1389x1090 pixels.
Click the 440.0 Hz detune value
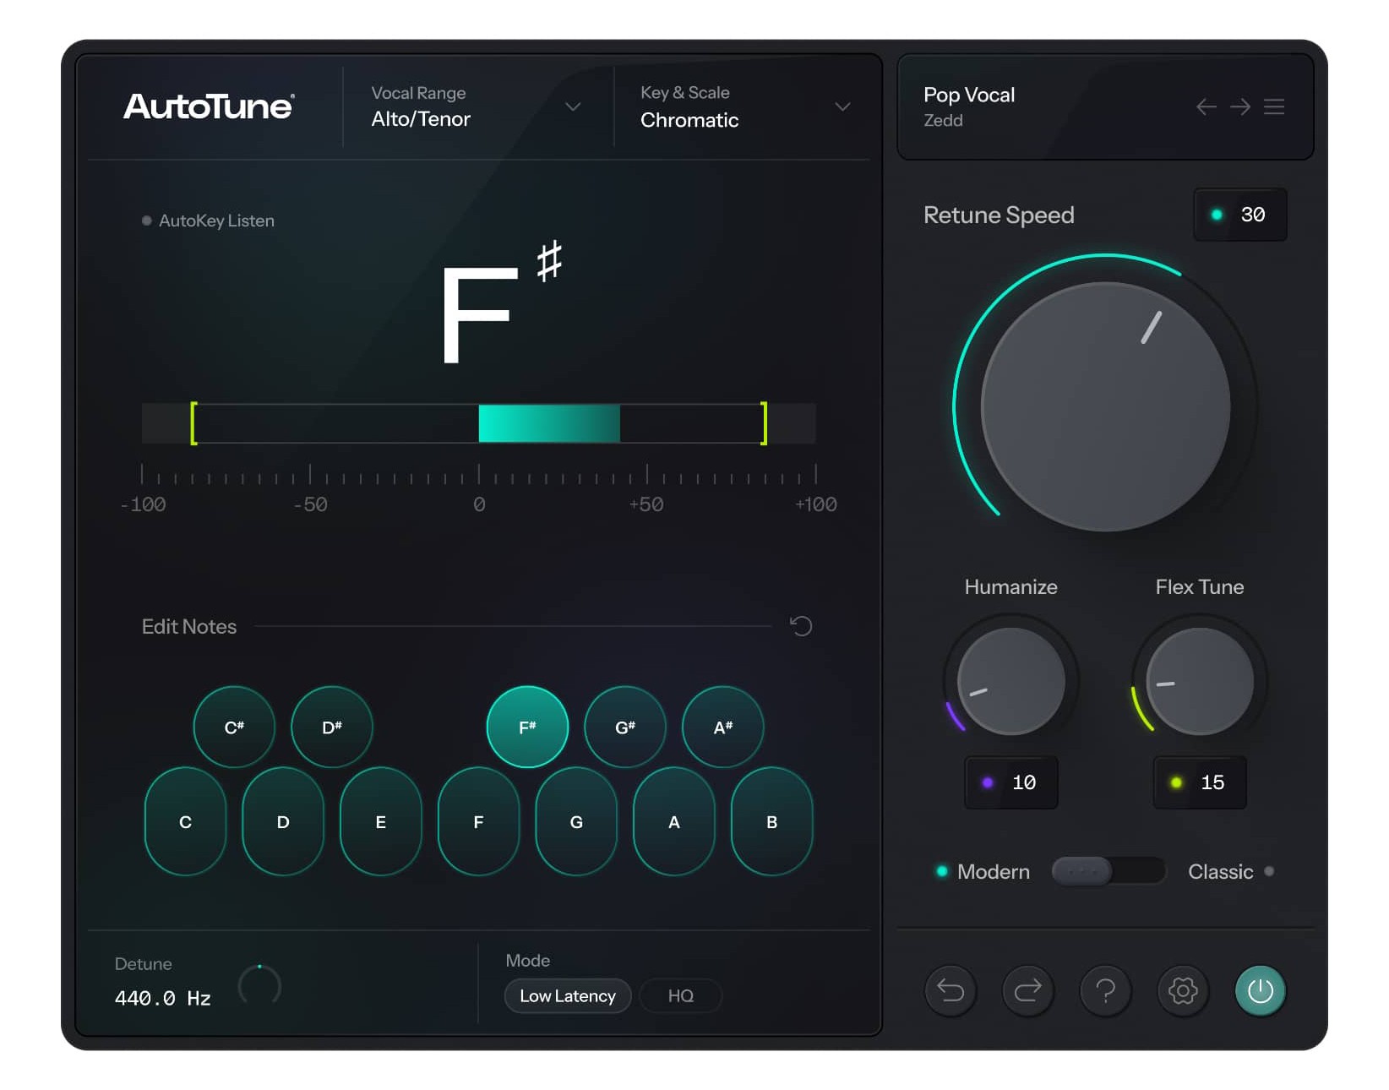163,998
